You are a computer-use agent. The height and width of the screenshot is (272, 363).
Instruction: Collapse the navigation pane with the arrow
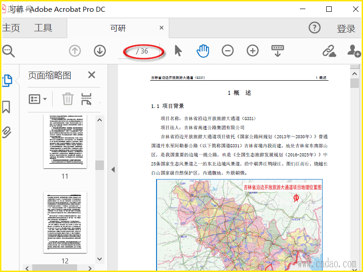(113, 170)
